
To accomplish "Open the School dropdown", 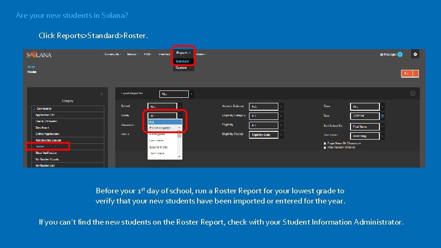I will [164, 106].
